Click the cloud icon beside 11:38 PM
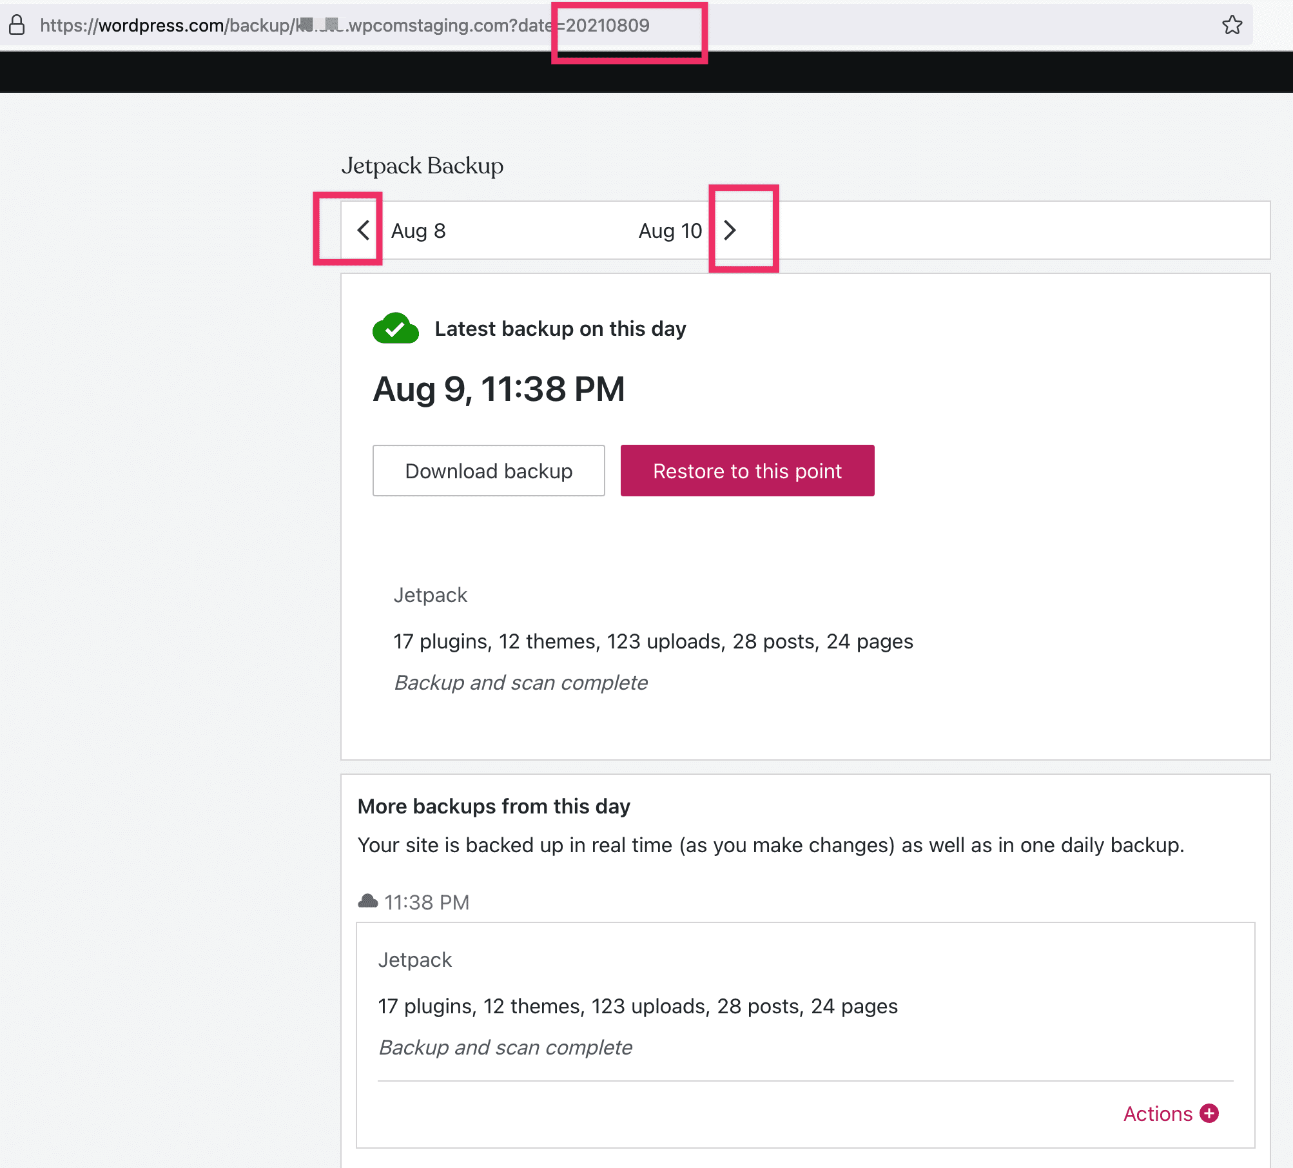Screen dimensions: 1293x1168 pyautogui.click(x=367, y=901)
